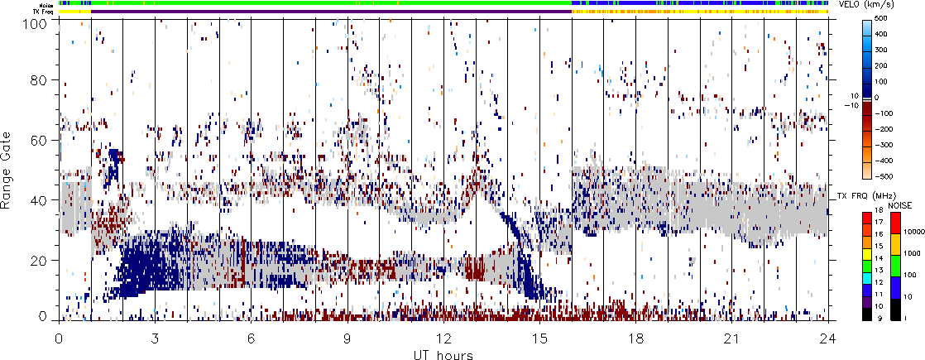
Task: Click TX FRQ legend value "14"
Action: [879, 258]
